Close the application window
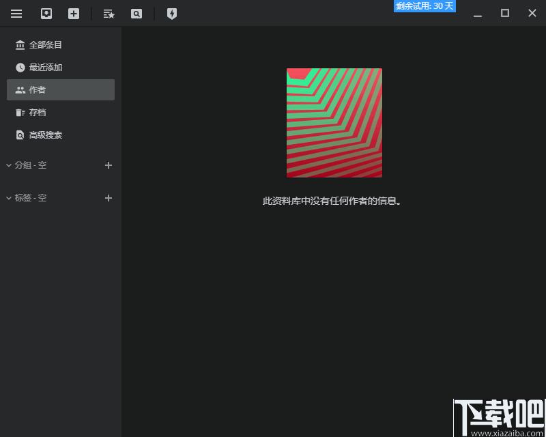The width and height of the screenshot is (546, 437). click(x=532, y=13)
